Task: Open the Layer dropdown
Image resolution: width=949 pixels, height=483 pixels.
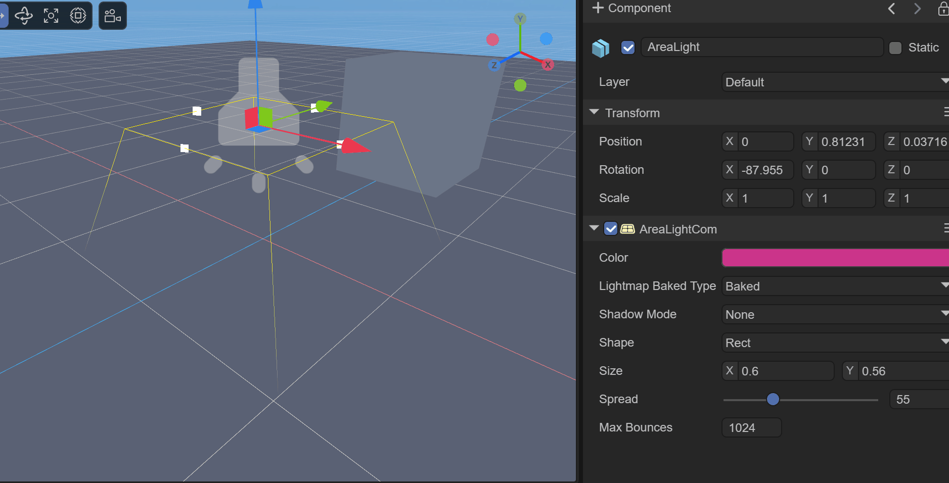Action: (x=834, y=82)
